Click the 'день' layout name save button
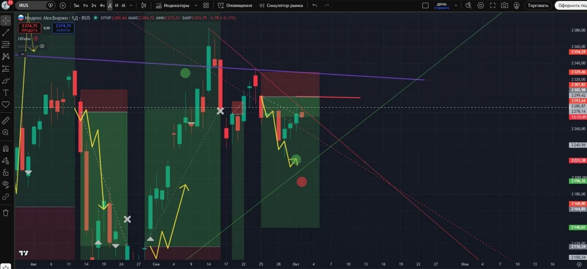587x269 pixels. 442,5
